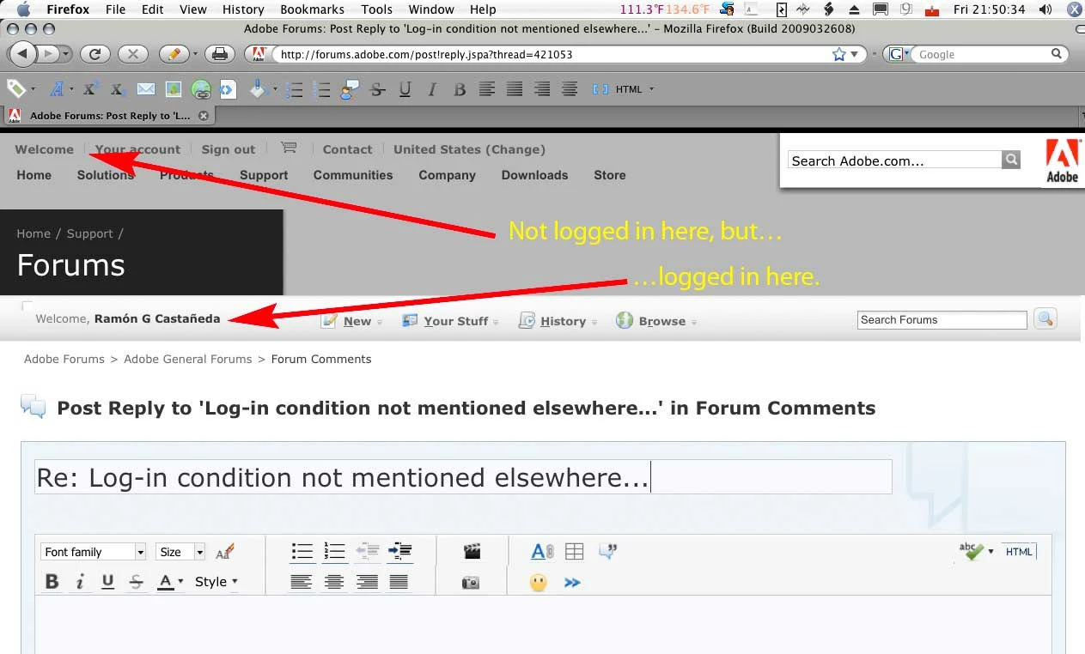Click the shopping cart icon in Adobe header
Image resolution: width=1085 pixels, height=654 pixels.
[x=289, y=148]
